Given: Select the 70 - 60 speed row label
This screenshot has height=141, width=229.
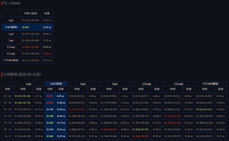Looking at the screenshot, I should pyautogui.click(x=8, y=96).
